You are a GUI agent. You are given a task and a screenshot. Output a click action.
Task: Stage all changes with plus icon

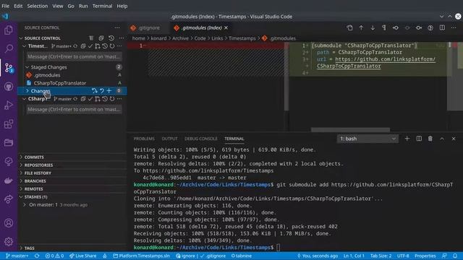click(x=109, y=91)
